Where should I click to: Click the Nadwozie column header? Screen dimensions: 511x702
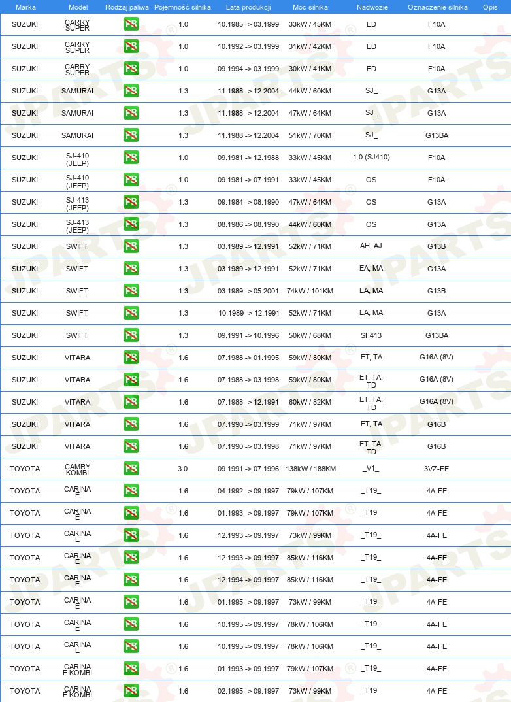(x=372, y=7)
